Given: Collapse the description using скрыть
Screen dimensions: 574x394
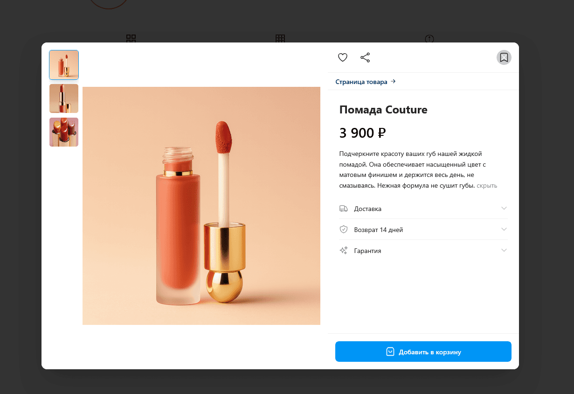Looking at the screenshot, I should point(487,185).
